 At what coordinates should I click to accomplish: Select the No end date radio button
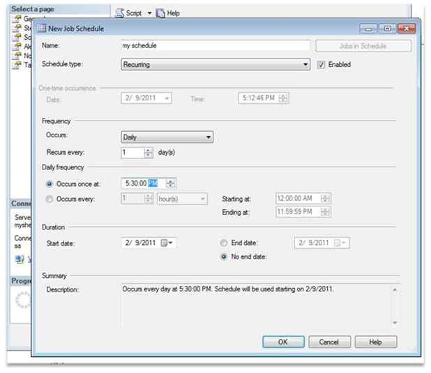(x=224, y=257)
